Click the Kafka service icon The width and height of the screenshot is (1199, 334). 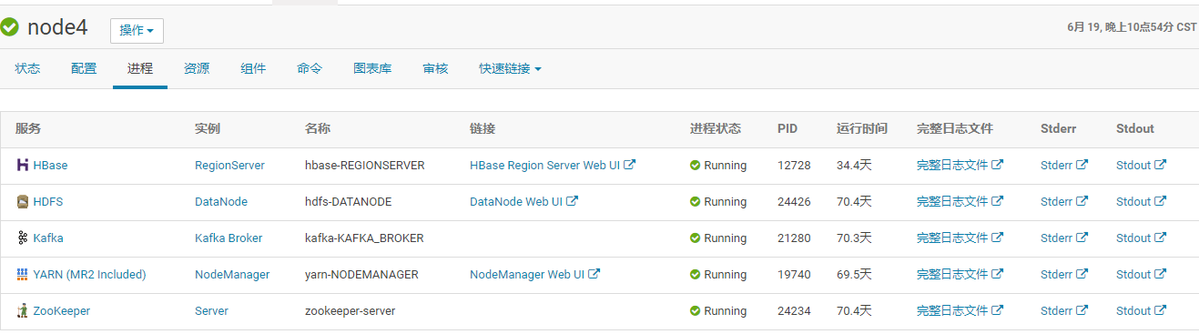pyautogui.click(x=23, y=238)
